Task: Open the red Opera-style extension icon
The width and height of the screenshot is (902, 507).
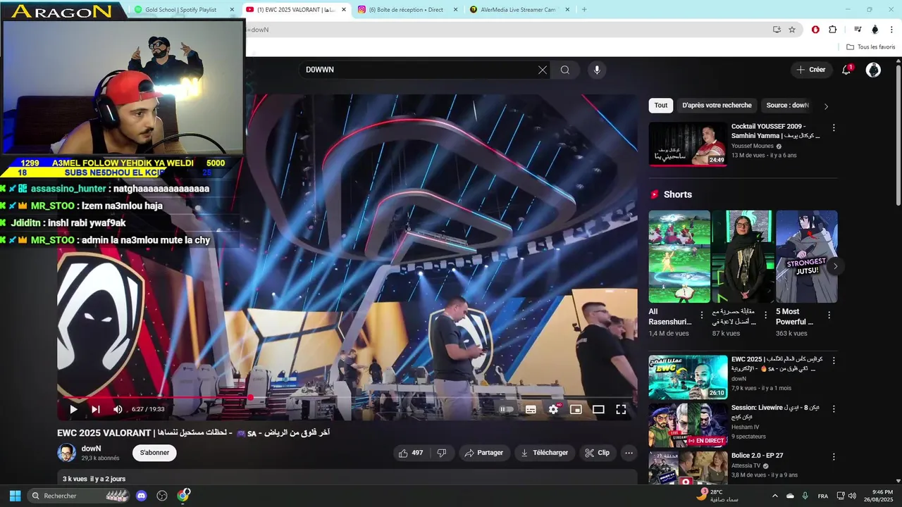Action: coord(815,30)
